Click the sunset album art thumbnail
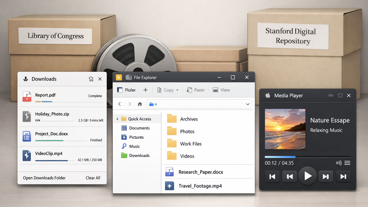This screenshot has height=207, width=368. pyautogui.click(x=285, y=129)
